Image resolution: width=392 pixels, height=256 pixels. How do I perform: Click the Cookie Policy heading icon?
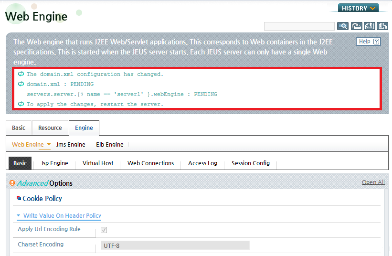point(19,198)
